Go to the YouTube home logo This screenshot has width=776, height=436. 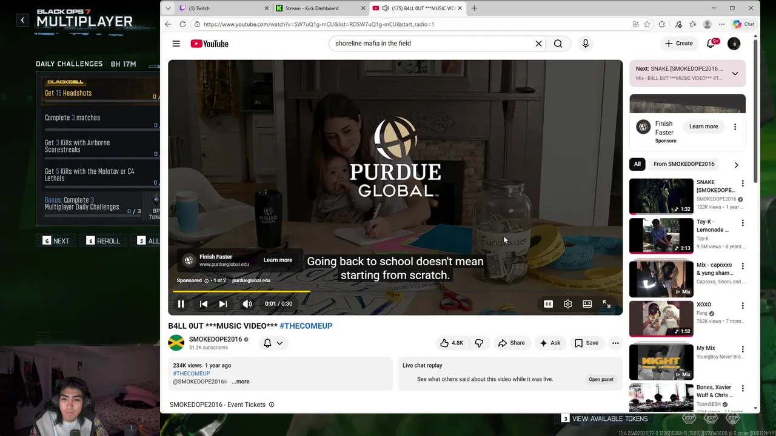pos(209,44)
